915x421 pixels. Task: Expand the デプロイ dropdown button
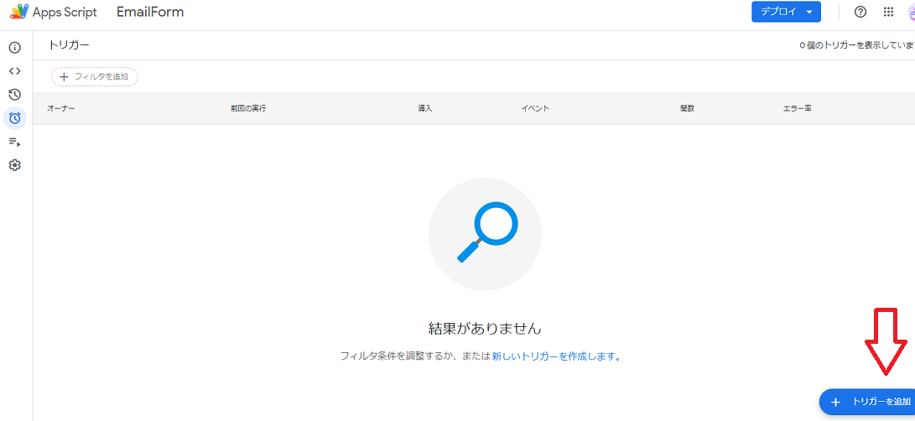pyautogui.click(x=786, y=12)
